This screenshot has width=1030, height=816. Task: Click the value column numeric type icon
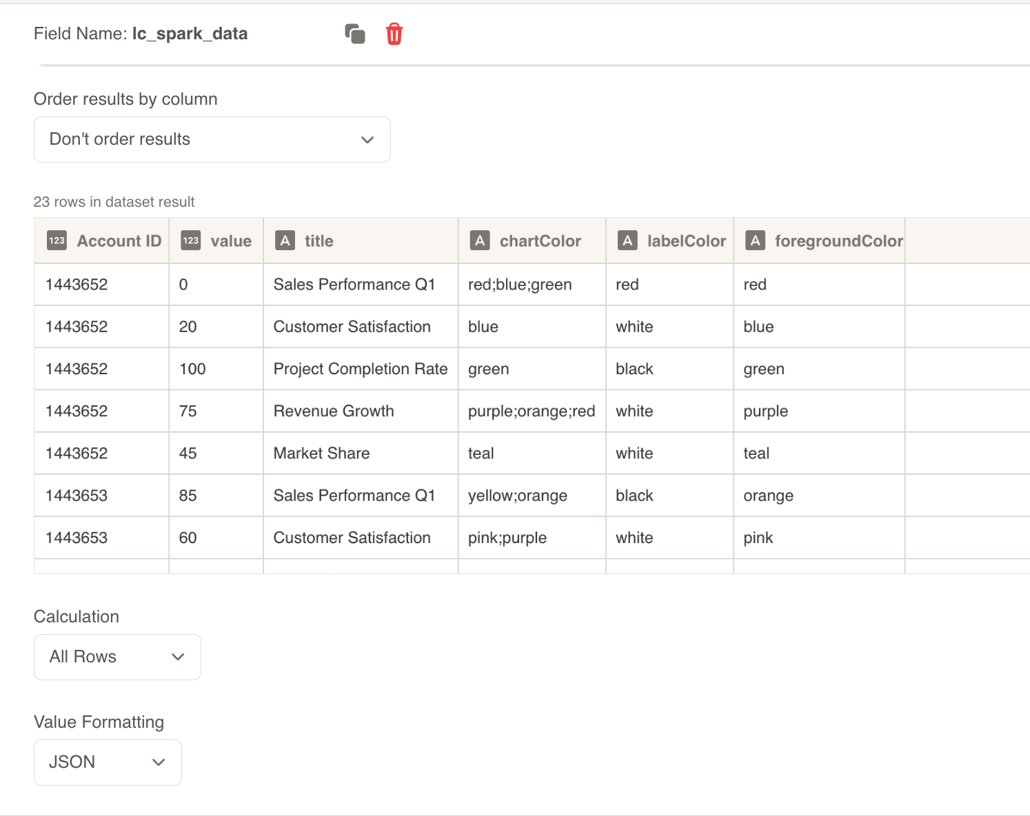pos(190,241)
